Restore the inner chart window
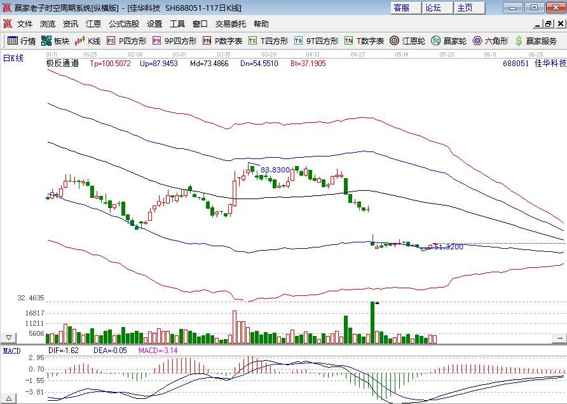 tap(549, 24)
